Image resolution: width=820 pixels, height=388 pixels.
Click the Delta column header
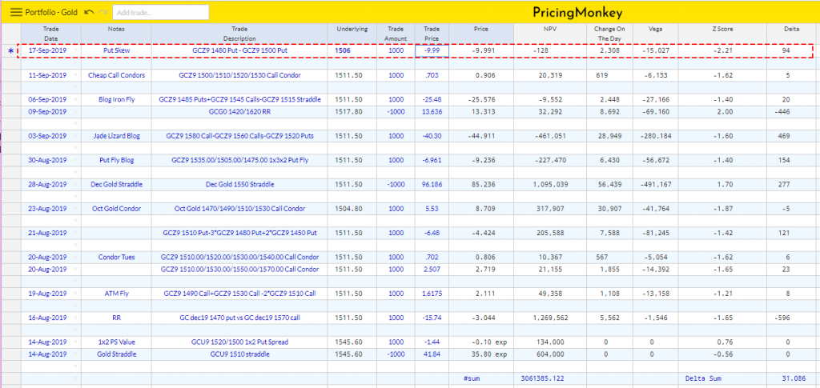click(792, 34)
